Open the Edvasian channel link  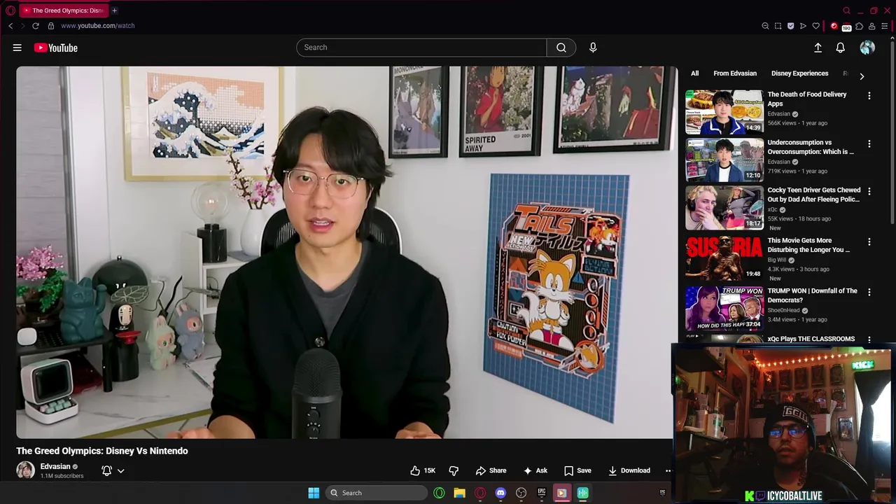(x=55, y=466)
